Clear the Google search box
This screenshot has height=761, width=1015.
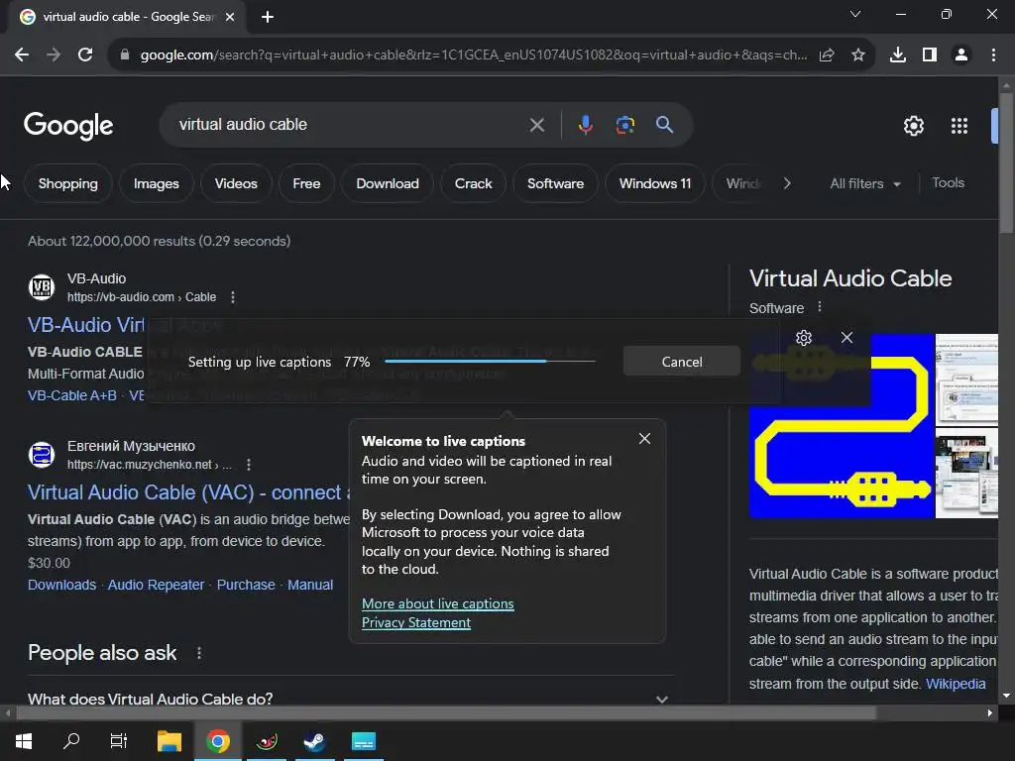tap(536, 125)
